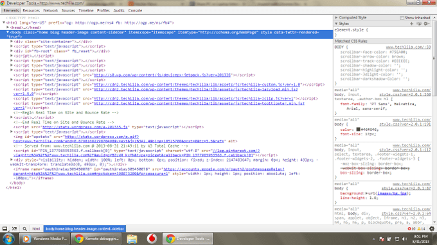Image resolution: width=437 pixels, height=245 pixels.
Task: Open the stats.wordpress.com e-201335.js link
Action: [x=85, y=127]
